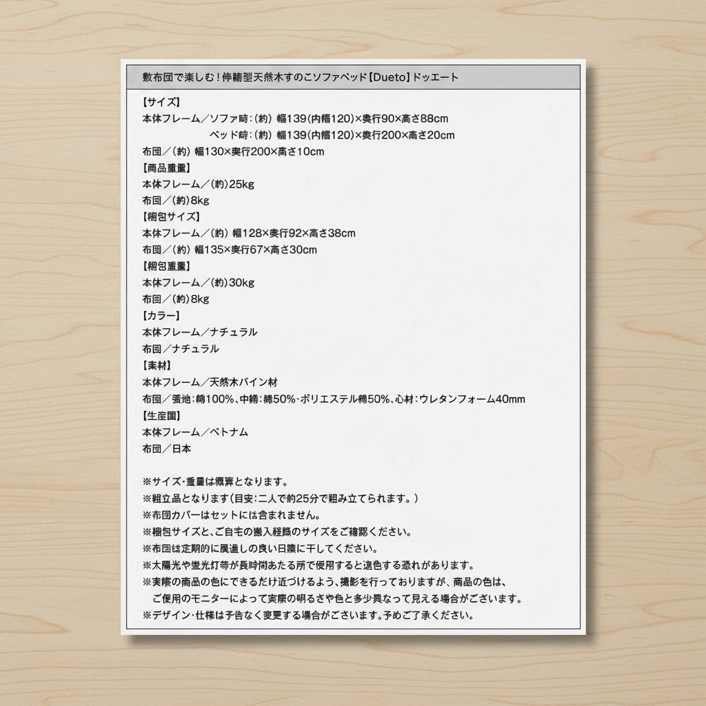Viewport: 706px width, 706px height.
Task: Click the【生産国】heading
Action: pos(161,416)
